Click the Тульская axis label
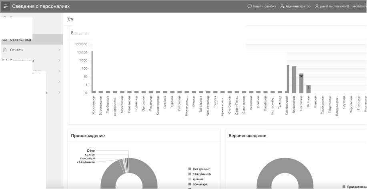Viewport: 367px width, 189px height. [x=279, y=102]
